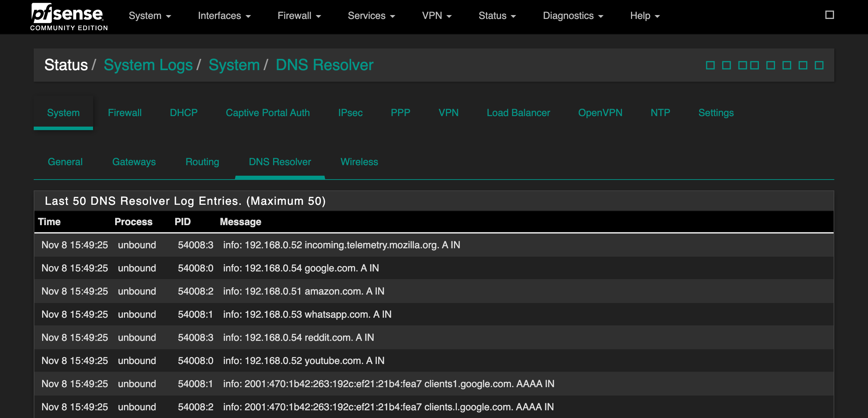Click the first action icon in the breadcrumb bar
The height and width of the screenshot is (418, 868).
710,65
